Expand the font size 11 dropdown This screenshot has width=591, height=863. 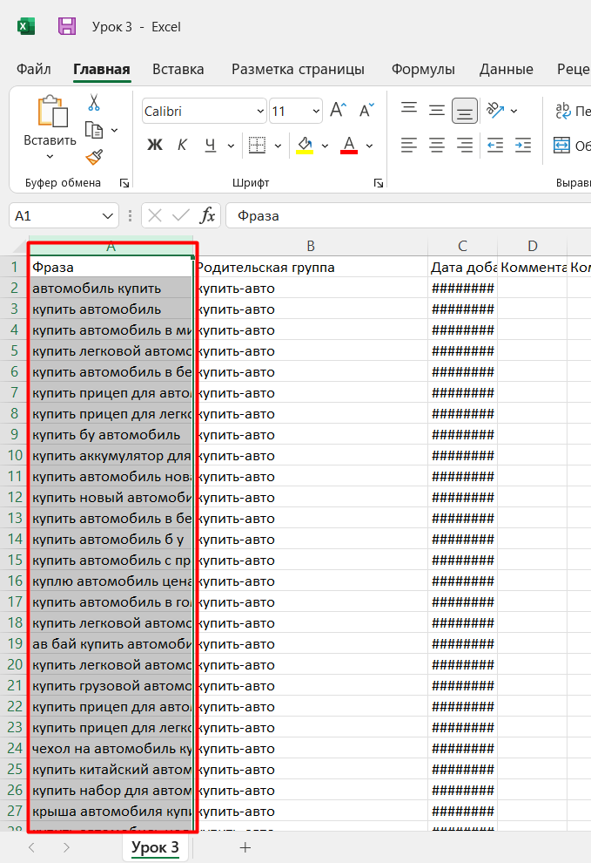tap(316, 112)
